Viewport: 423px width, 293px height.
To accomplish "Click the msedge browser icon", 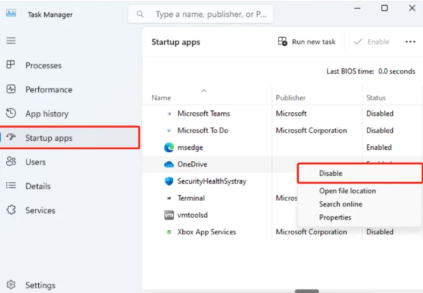I will point(169,147).
